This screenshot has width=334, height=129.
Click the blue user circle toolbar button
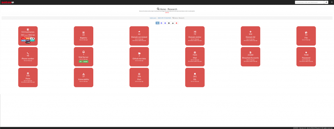click(x=165, y=23)
